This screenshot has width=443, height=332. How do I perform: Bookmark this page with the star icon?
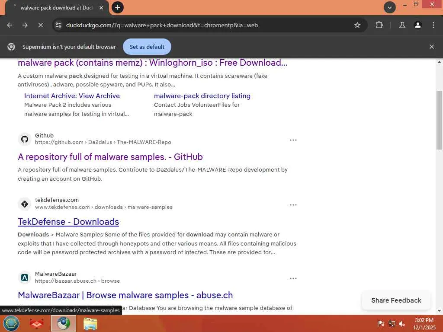click(x=357, y=25)
